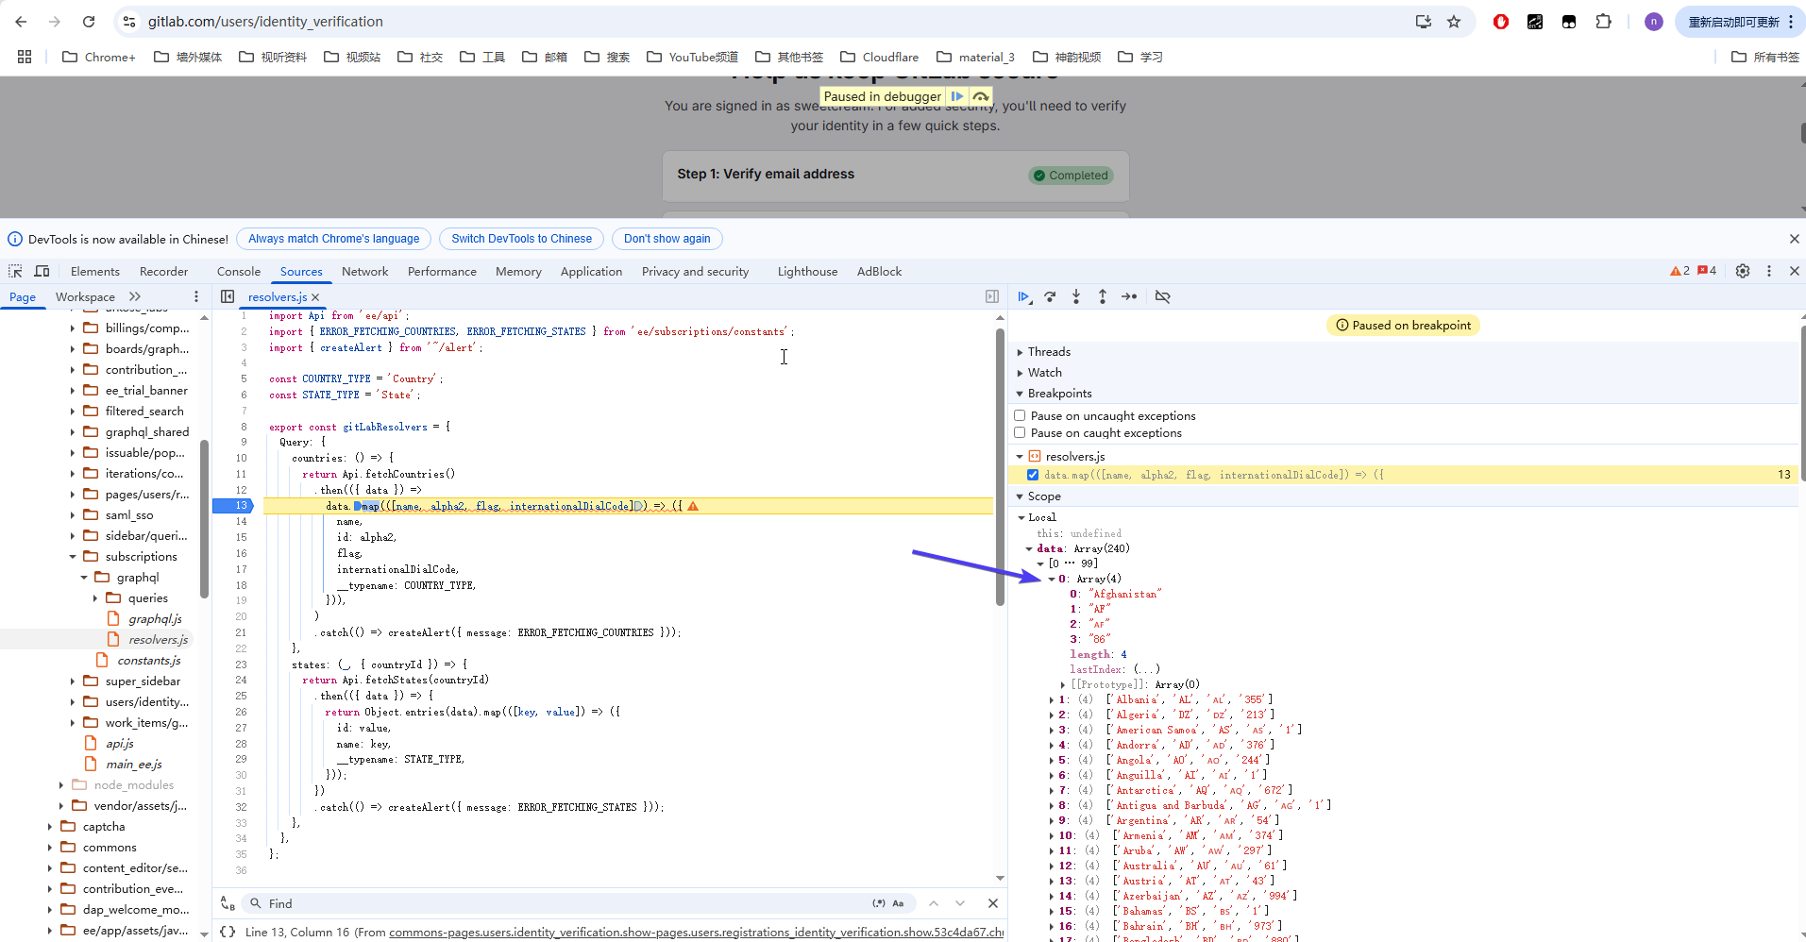Dismiss the DevTools language infobar
Image resolution: width=1806 pixels, height=942 pixels.
pyautogui.click(x=1795, y=239)
